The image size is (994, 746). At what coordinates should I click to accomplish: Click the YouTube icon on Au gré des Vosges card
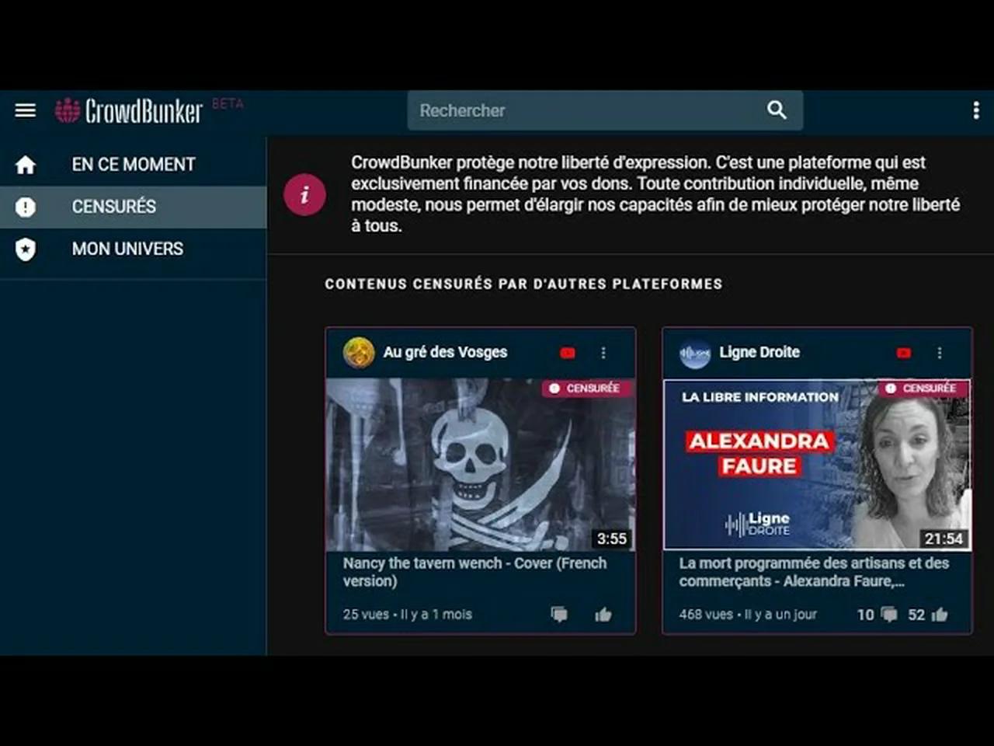568,353
